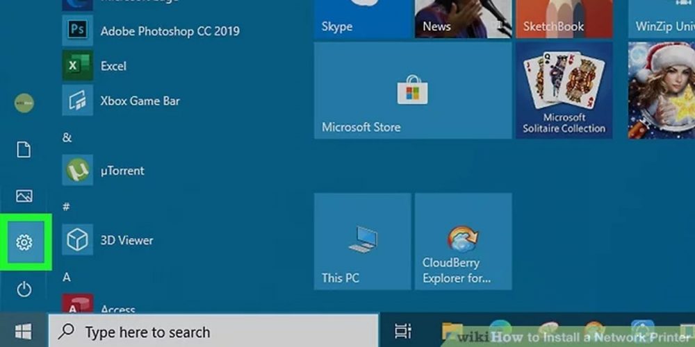
Task: Click the user account avatar
Action: tap(24, 103)
